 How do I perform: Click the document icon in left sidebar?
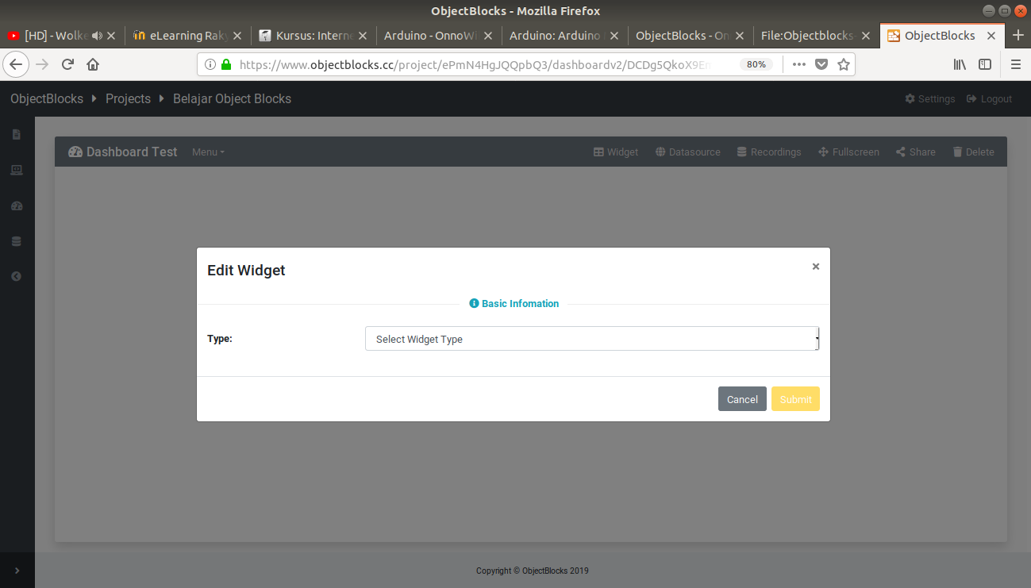click(x=17, y=135)
